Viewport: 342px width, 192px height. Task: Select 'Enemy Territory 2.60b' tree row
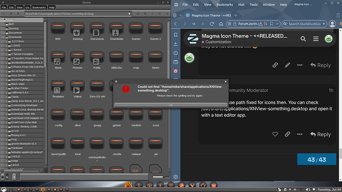click(x=22, y=127)
